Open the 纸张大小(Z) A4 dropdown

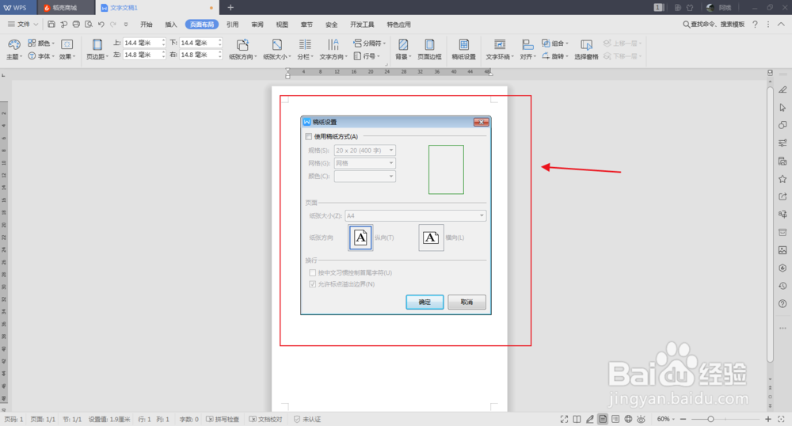click(415, 215)
